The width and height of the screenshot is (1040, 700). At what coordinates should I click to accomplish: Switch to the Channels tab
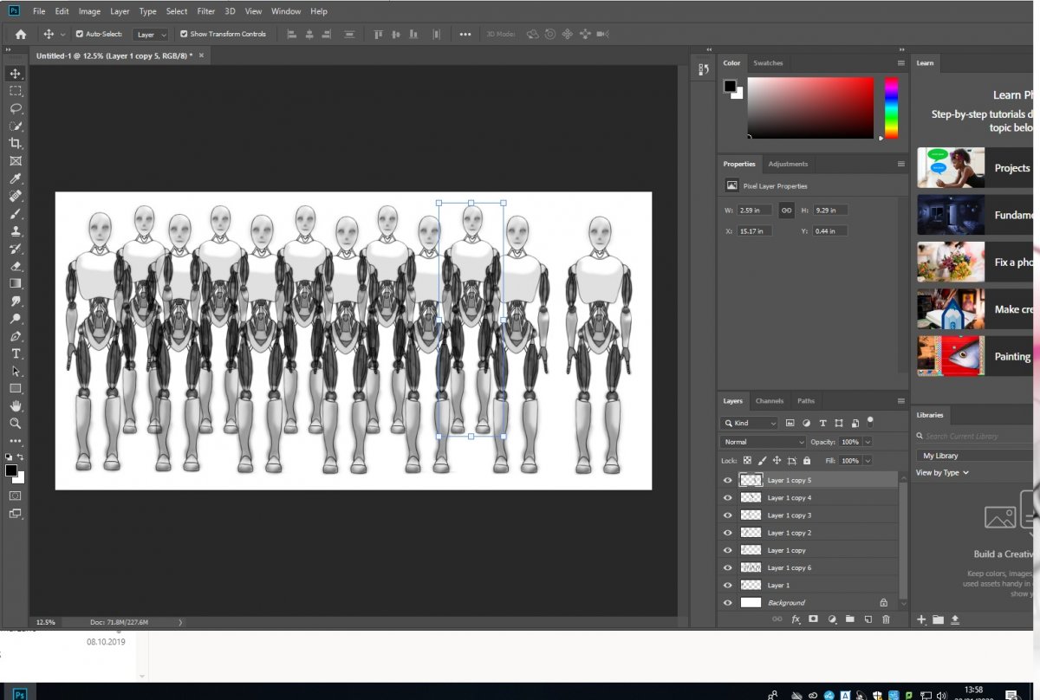[769, 401]
